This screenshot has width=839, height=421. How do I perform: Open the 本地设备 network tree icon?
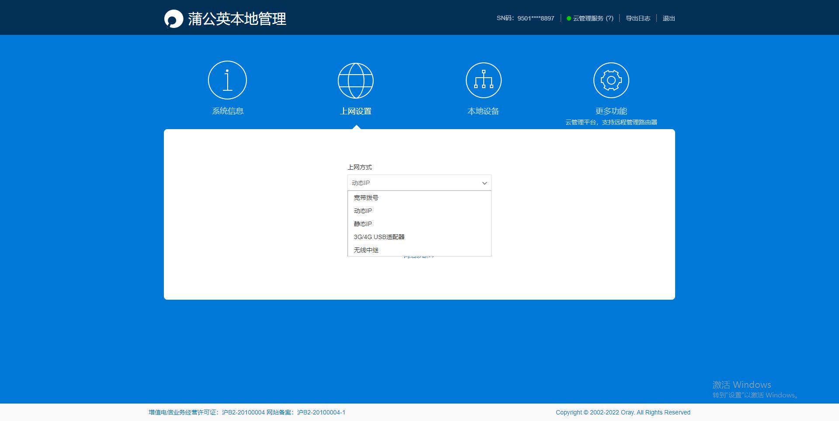483,80
